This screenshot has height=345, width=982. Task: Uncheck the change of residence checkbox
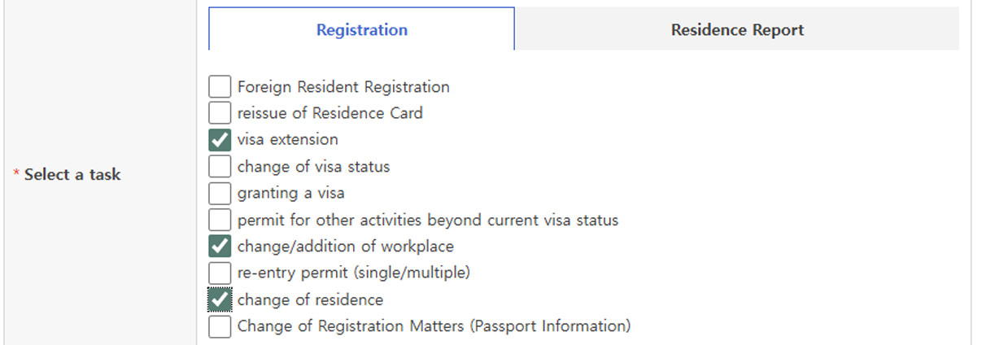coord(220,299)
